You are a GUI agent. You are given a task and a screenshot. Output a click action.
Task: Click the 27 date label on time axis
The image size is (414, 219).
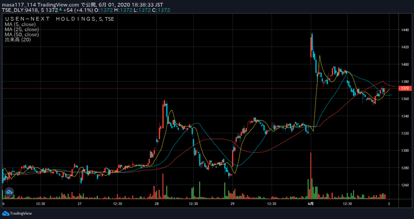[x=80, y=204]
